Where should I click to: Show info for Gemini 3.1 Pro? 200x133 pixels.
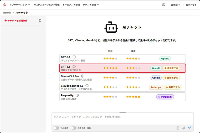83,76
